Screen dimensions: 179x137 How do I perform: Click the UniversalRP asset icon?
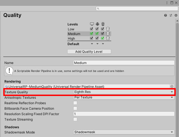7,87
